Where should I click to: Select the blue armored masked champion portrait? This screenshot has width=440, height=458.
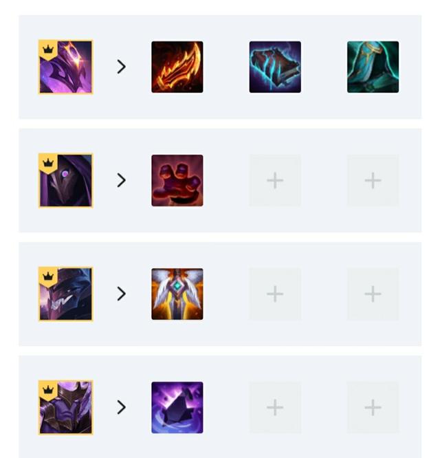(x=66, y=294)
